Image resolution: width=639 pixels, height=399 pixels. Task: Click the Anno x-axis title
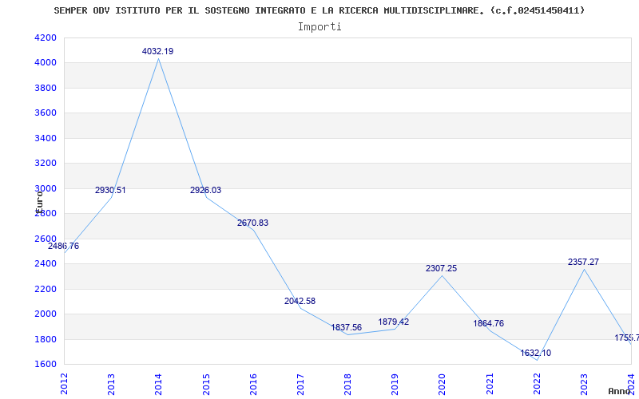[x=620, y=391]
